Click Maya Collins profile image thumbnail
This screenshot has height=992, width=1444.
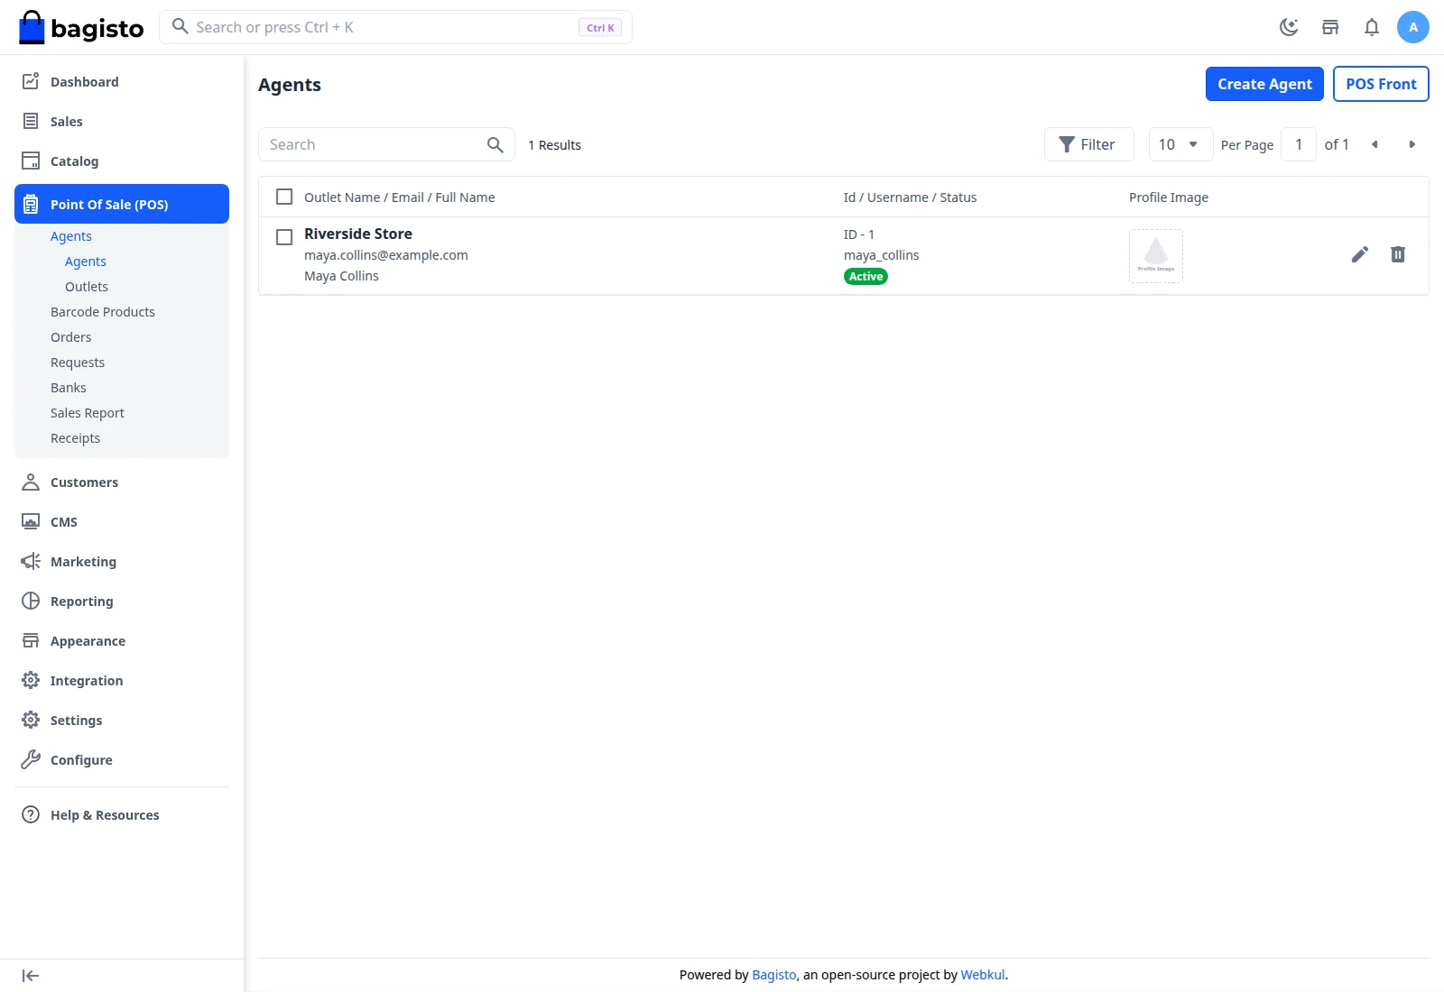tap(1156, 256)
